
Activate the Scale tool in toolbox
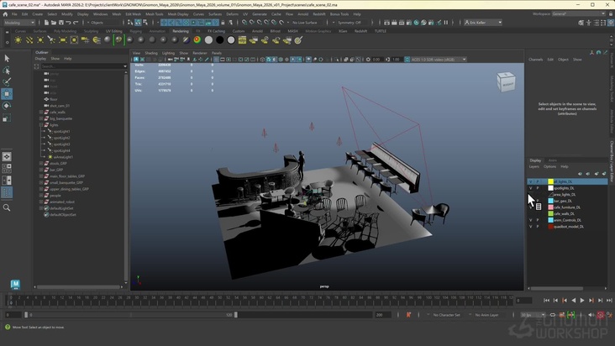pyautogui.click(x=7, y=118)
